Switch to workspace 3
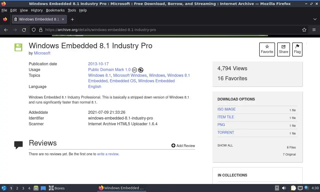This screenshot has height=192, width=320. [23, 188]
